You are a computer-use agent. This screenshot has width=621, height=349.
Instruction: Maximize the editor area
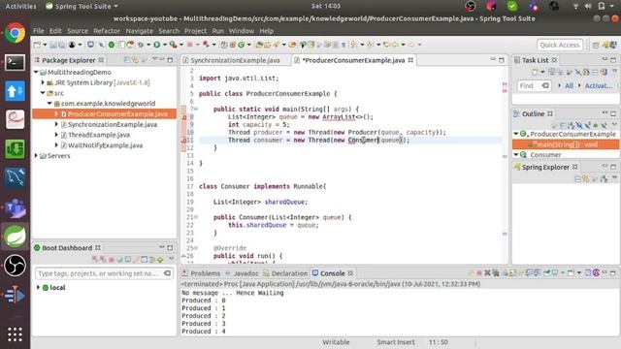click(x=502, y=60)
